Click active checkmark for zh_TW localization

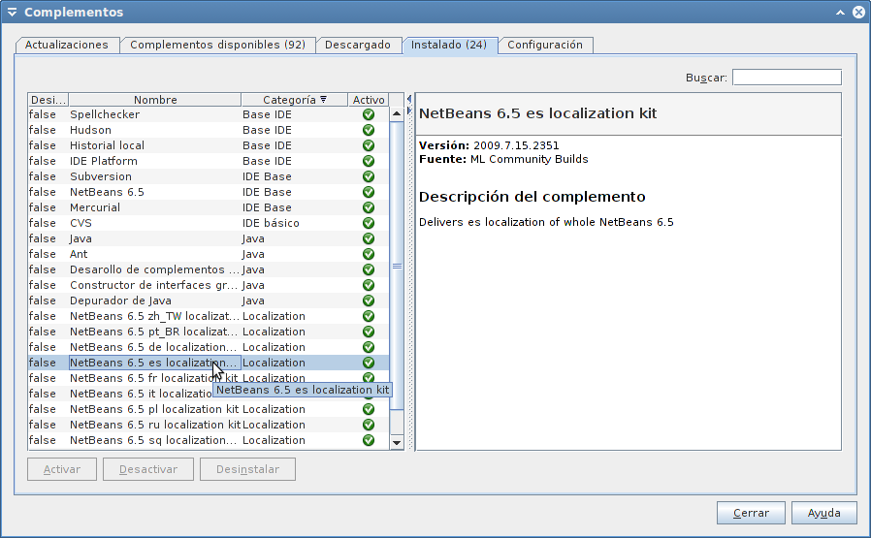coord(369,316)
